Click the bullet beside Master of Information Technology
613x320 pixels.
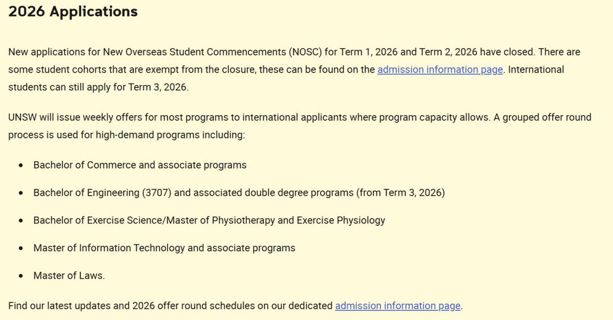tap(21, 249)
